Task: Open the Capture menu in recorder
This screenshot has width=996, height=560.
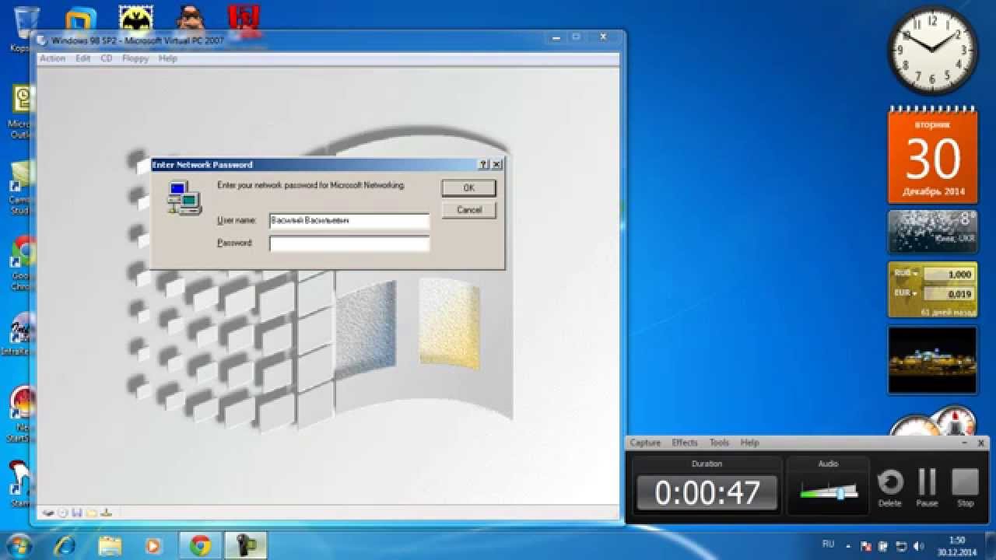Action: coord(645,443)
